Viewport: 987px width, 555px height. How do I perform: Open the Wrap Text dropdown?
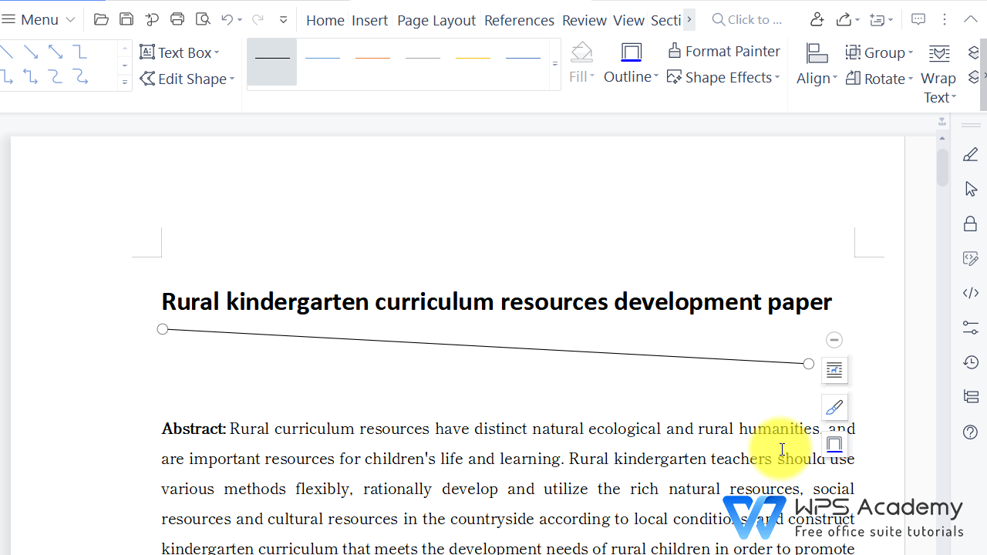(938, 87)
